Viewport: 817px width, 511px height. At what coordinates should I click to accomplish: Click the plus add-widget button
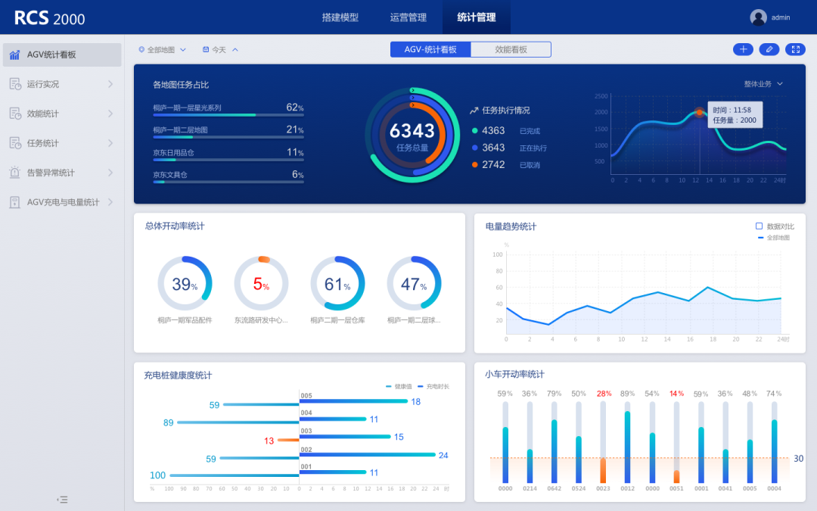click(x=743, y=49)
